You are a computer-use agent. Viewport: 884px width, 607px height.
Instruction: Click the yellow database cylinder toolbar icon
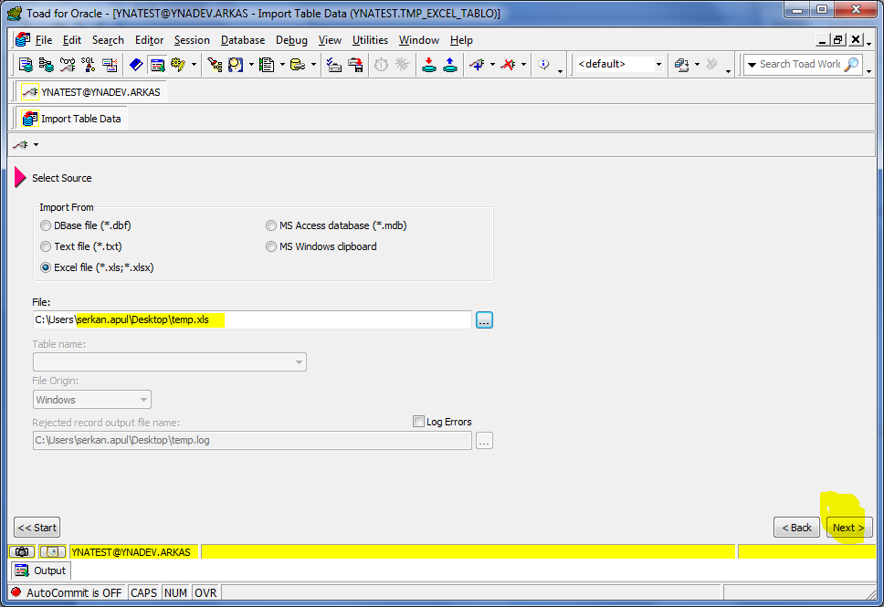click(298, 65)
